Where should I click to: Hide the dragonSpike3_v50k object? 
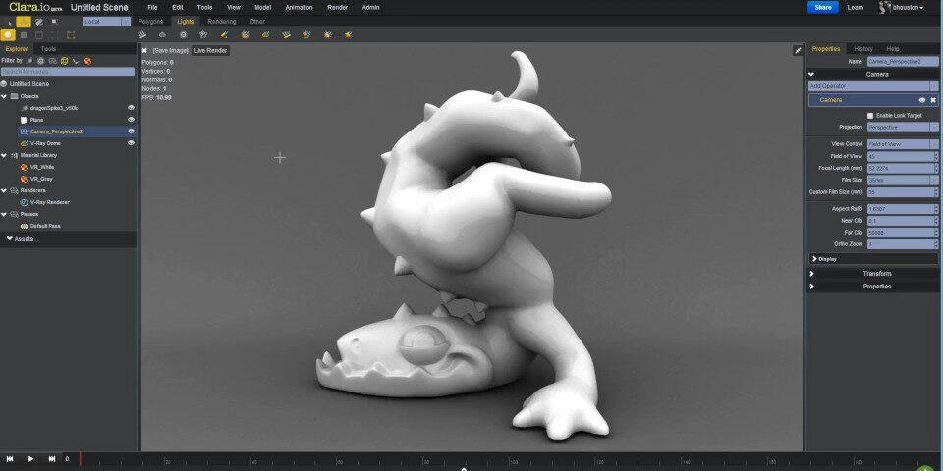point(131,108)
